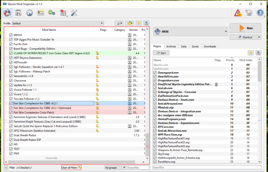Open the Saves tab
Image resolution: width=268 pixels, height=172 pixels.
[x=195, y=46]
